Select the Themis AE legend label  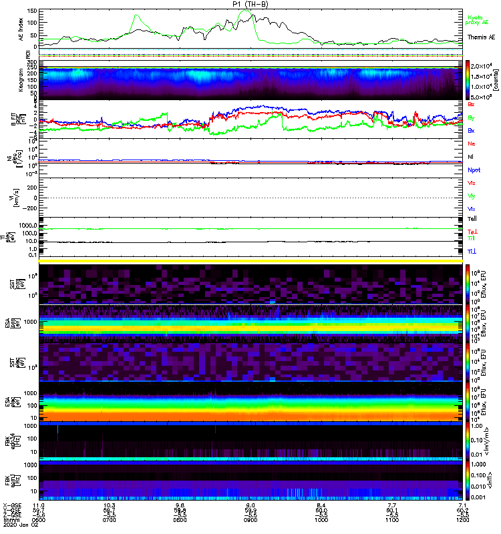[x=481, y=37]
